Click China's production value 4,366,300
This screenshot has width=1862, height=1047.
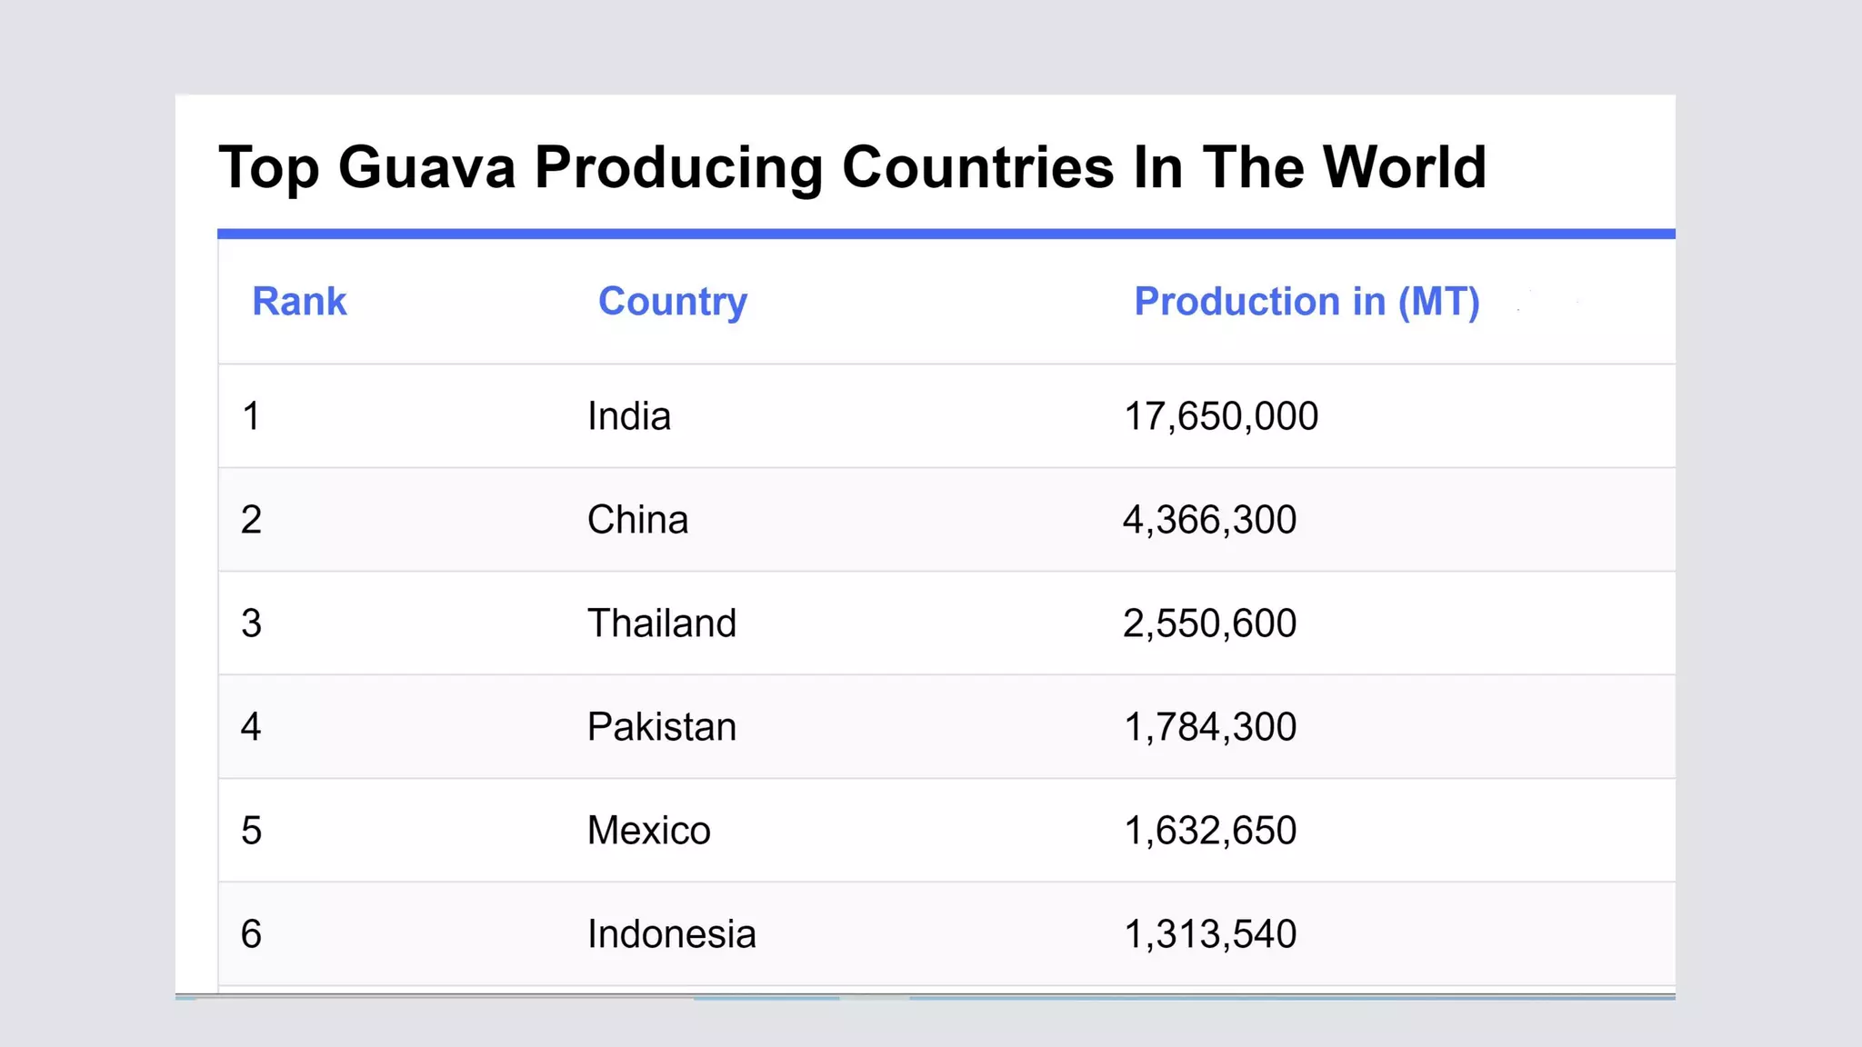pos(1209,520)
